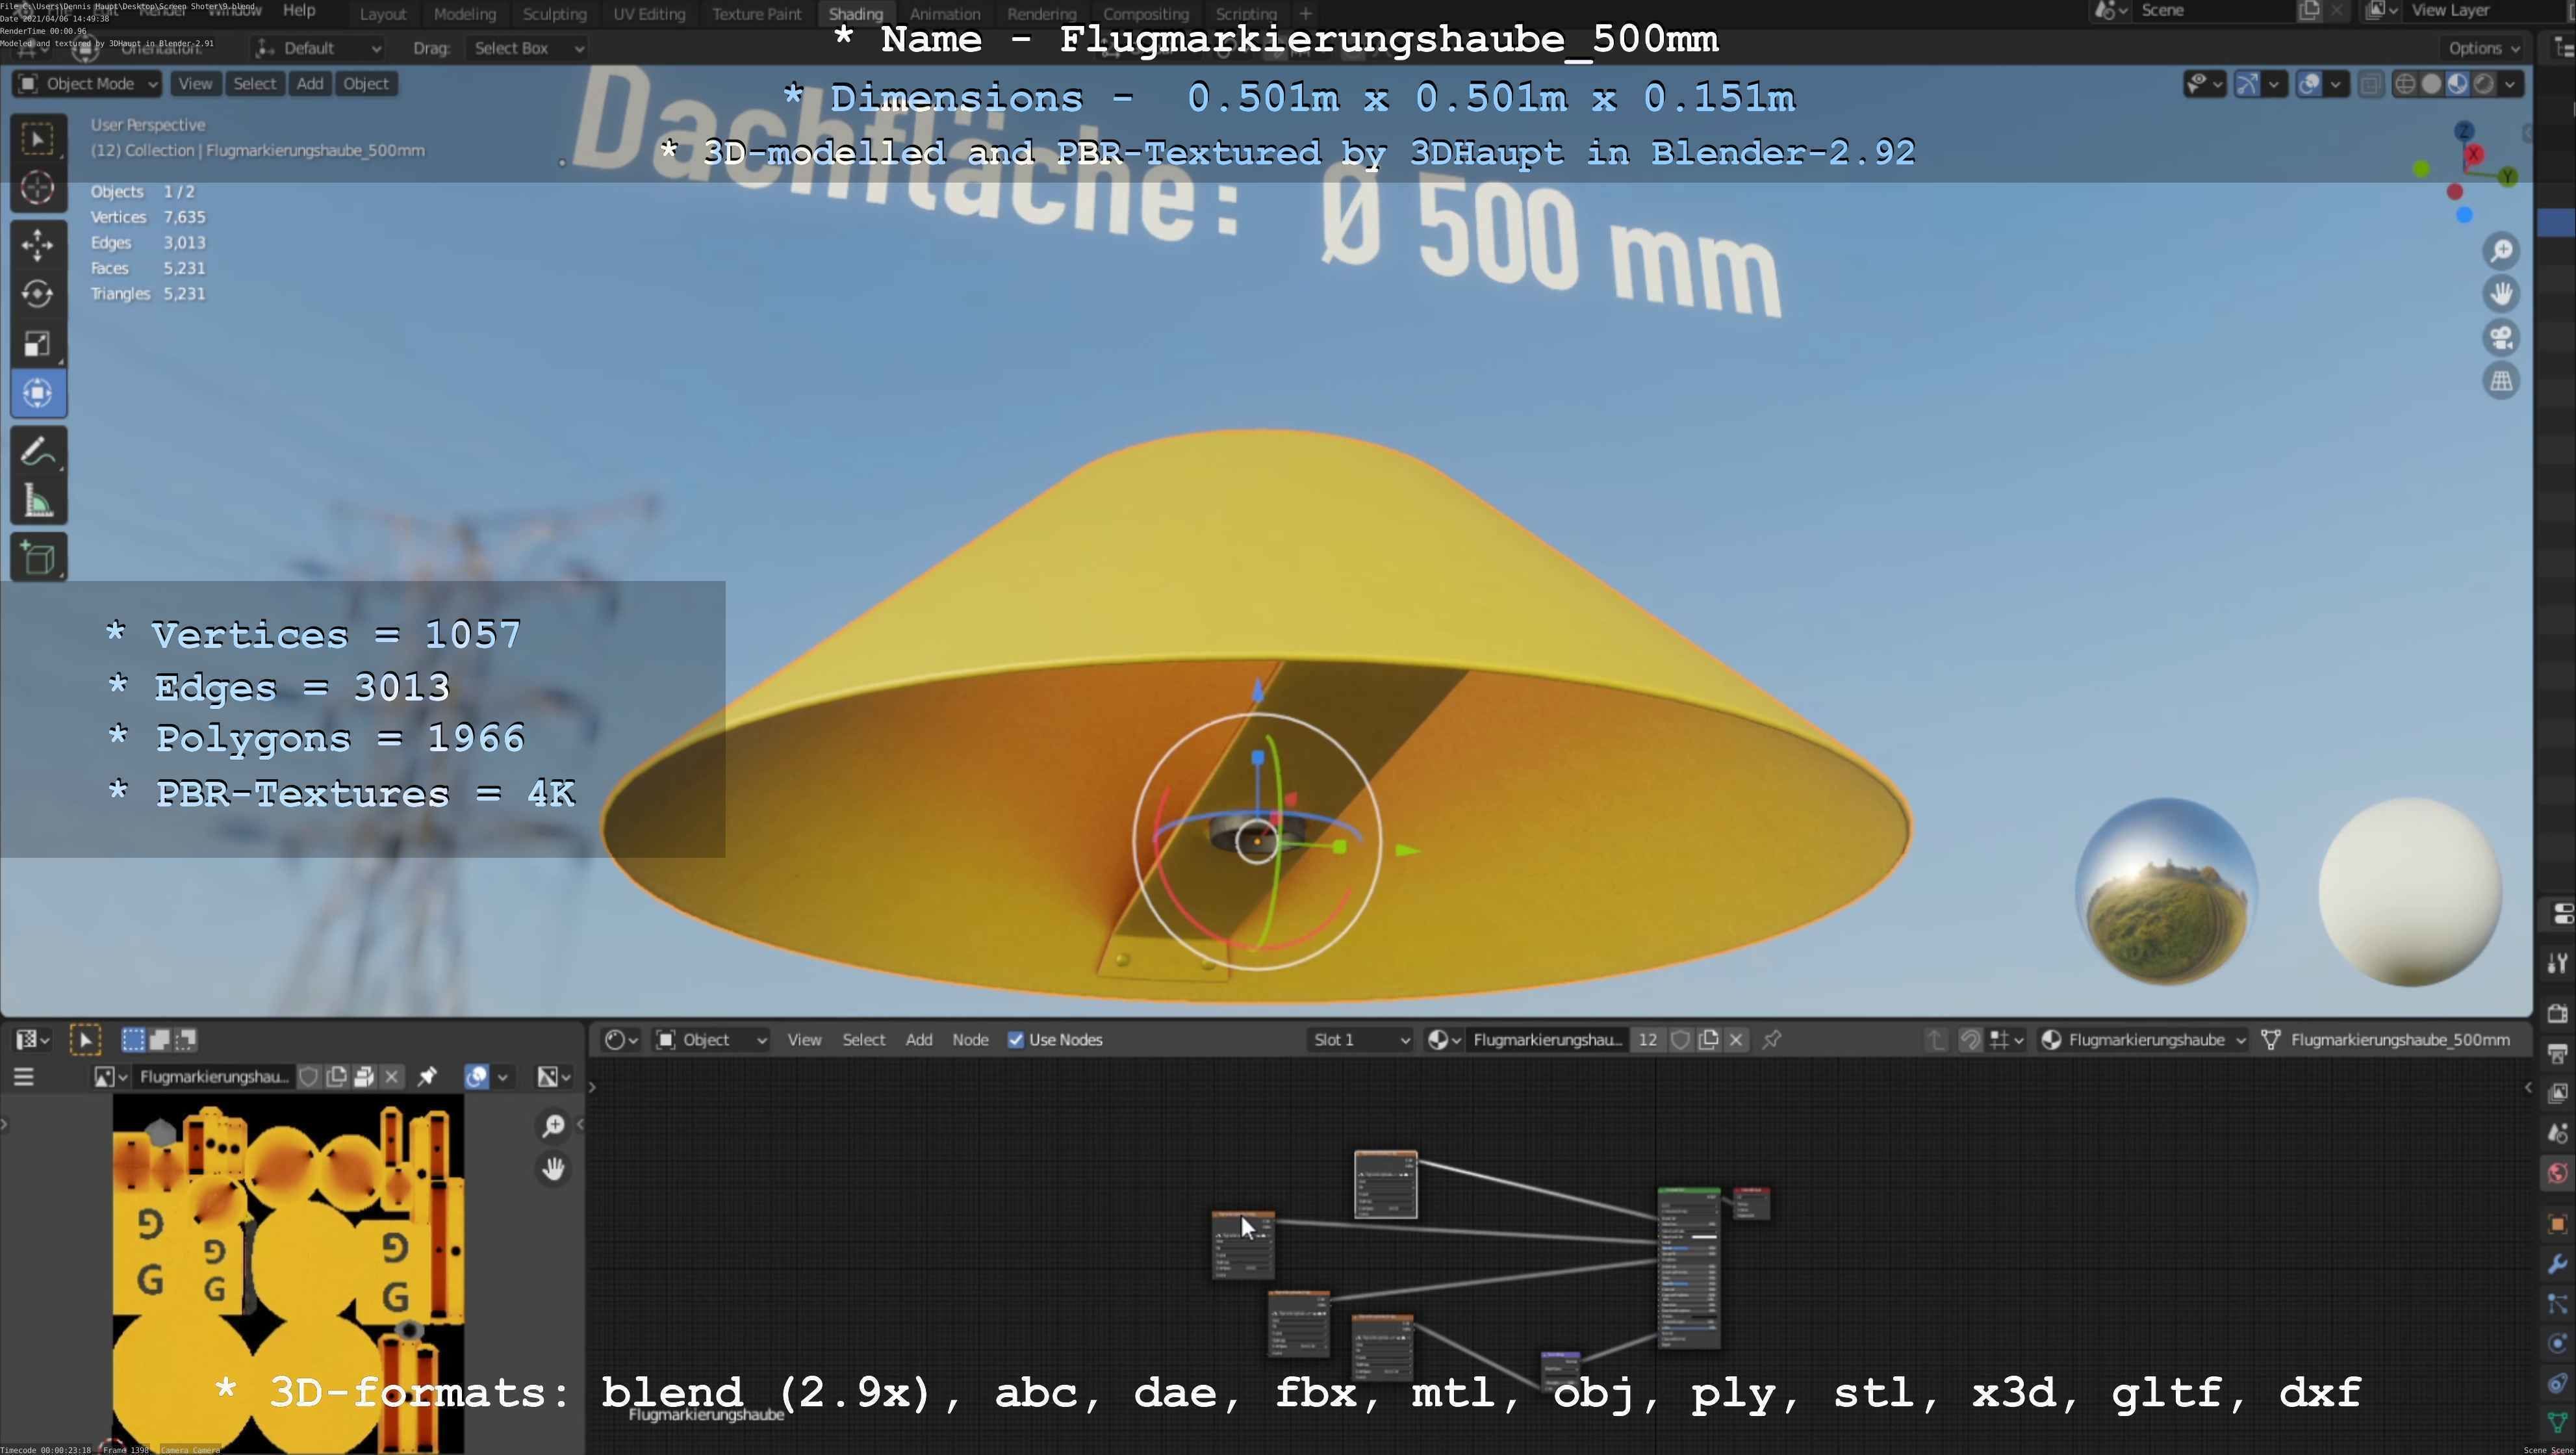Toggle node snapping in node editor header
This screenshot has height=1455, width=2576.
(x=1970, y=1040)
